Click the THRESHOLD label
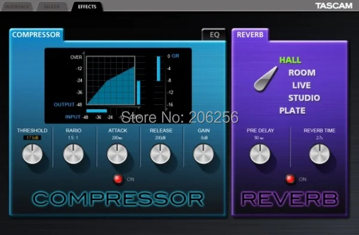This screenshot has height=235, width=359. coord(32,130)
